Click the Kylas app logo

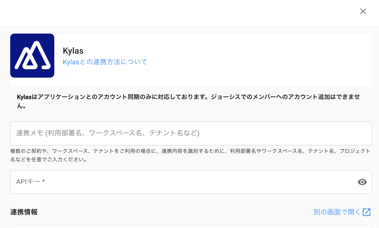[x=32, y=56]
